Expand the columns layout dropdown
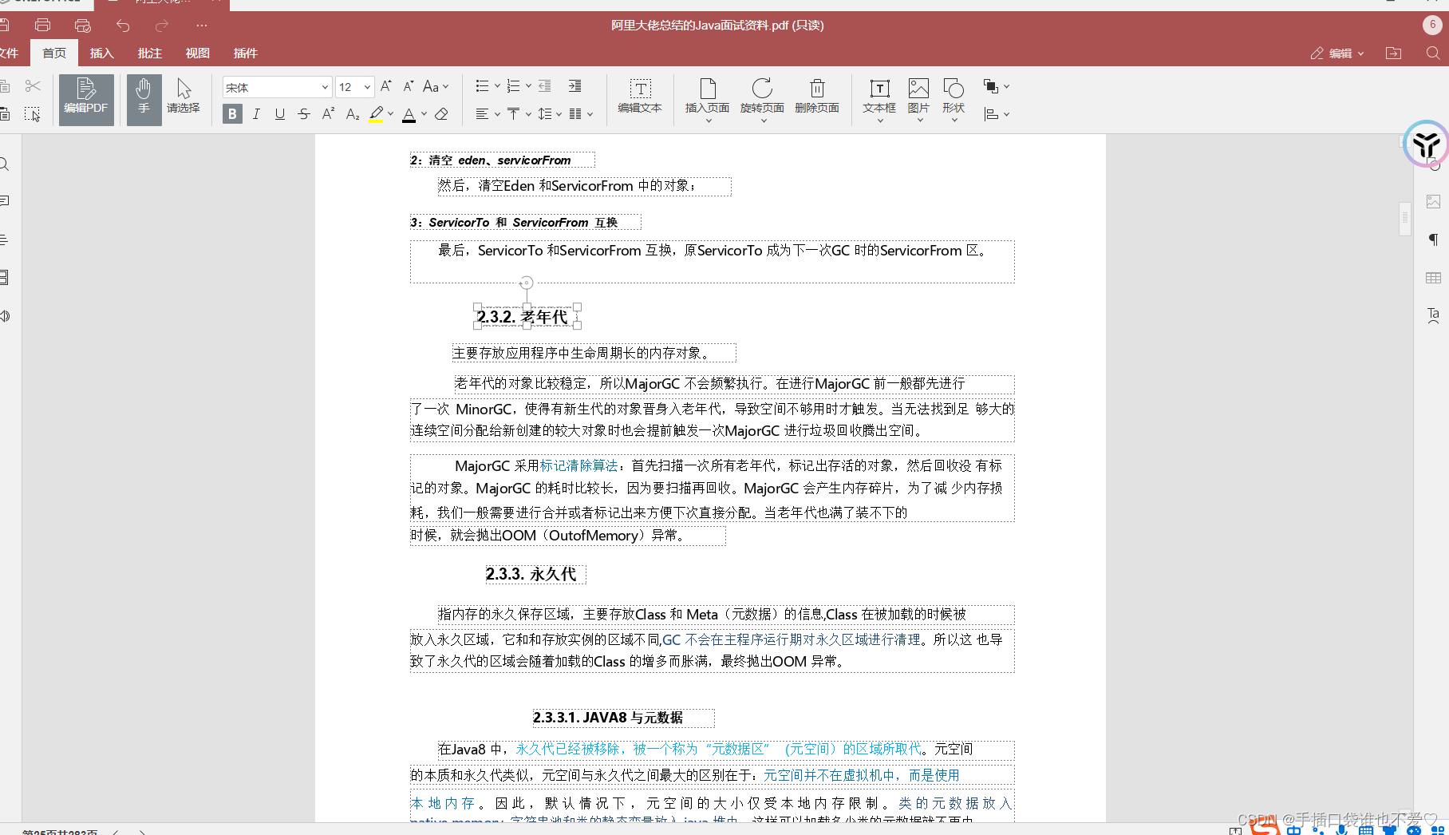This screenshot has width=1449, height=835. [590, 114]
